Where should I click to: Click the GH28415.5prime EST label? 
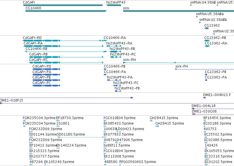[170, 123]
